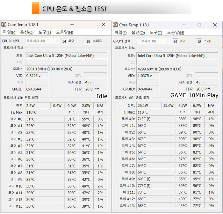Image resolution: width=223 pixels, height=214 pixels.
Task: Maximize the left Core Temp window
Action: 88,25
